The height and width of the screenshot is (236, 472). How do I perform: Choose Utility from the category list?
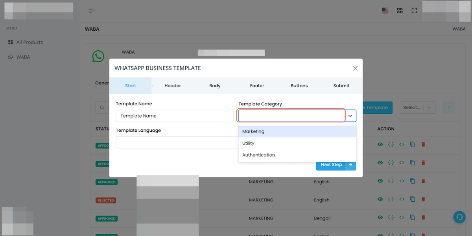[x=297, y=143]
